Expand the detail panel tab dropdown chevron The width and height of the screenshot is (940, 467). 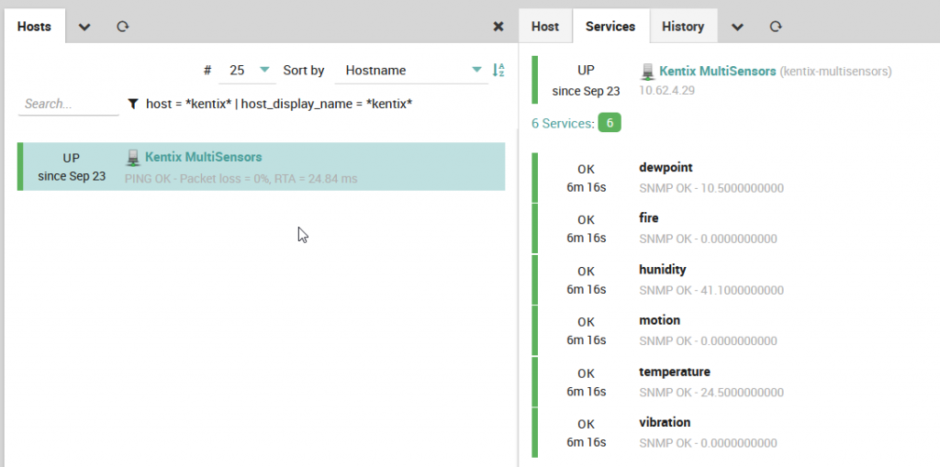point(737,27)
